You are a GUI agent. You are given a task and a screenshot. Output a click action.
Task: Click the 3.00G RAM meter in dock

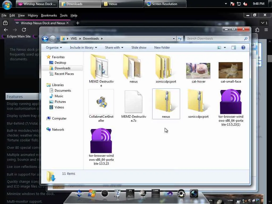pos(156,193)
